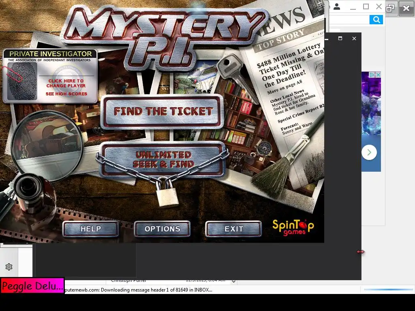
Task: Open the AdChoices info triangle icon
Action: (372, 75)
